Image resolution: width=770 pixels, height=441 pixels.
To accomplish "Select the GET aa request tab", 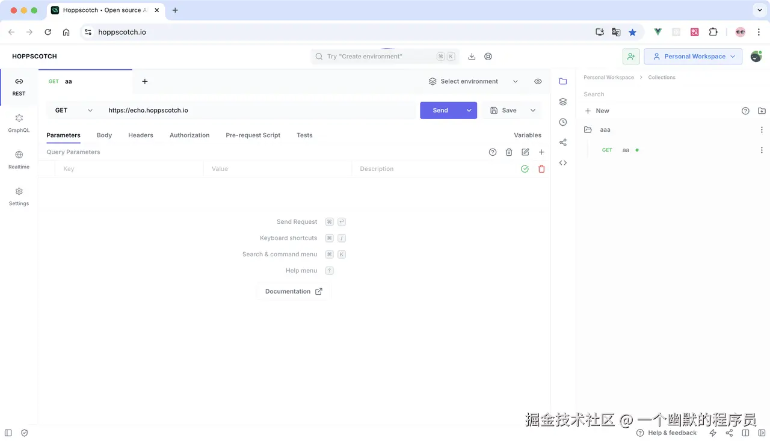I will click(85, 81).
